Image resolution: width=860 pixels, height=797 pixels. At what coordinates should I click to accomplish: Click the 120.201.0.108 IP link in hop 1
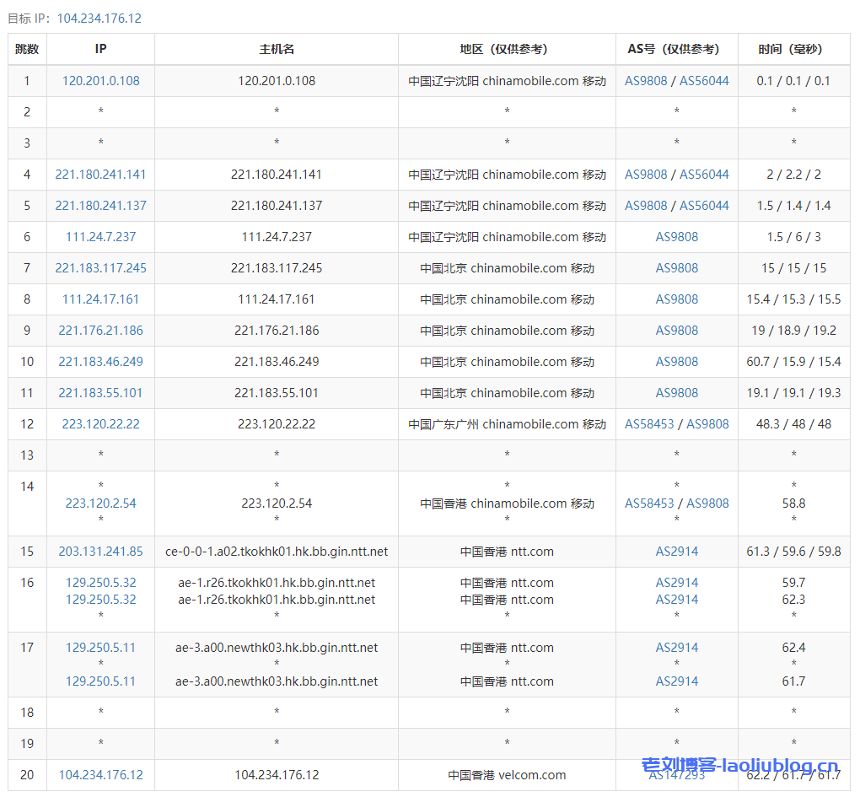101,81
